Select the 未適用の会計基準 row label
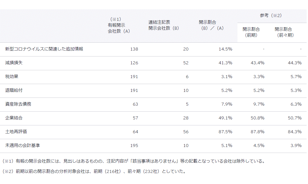The image size is (308, 184). click(22, 145)
